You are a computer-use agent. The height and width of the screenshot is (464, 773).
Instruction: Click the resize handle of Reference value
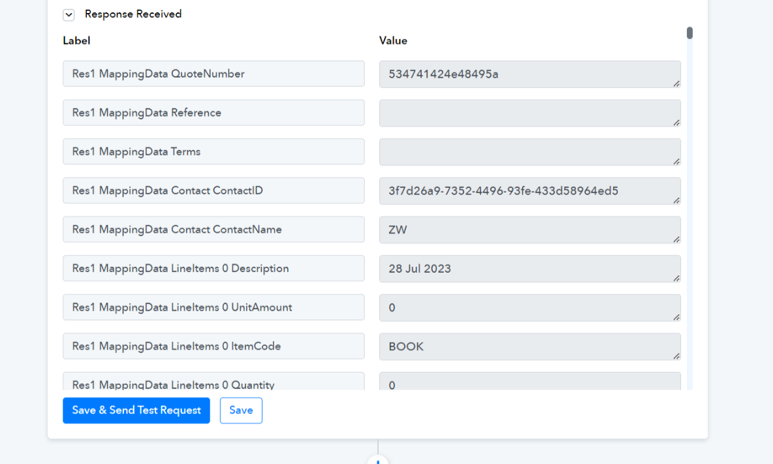pyautogui.click(x=676, y=123)
